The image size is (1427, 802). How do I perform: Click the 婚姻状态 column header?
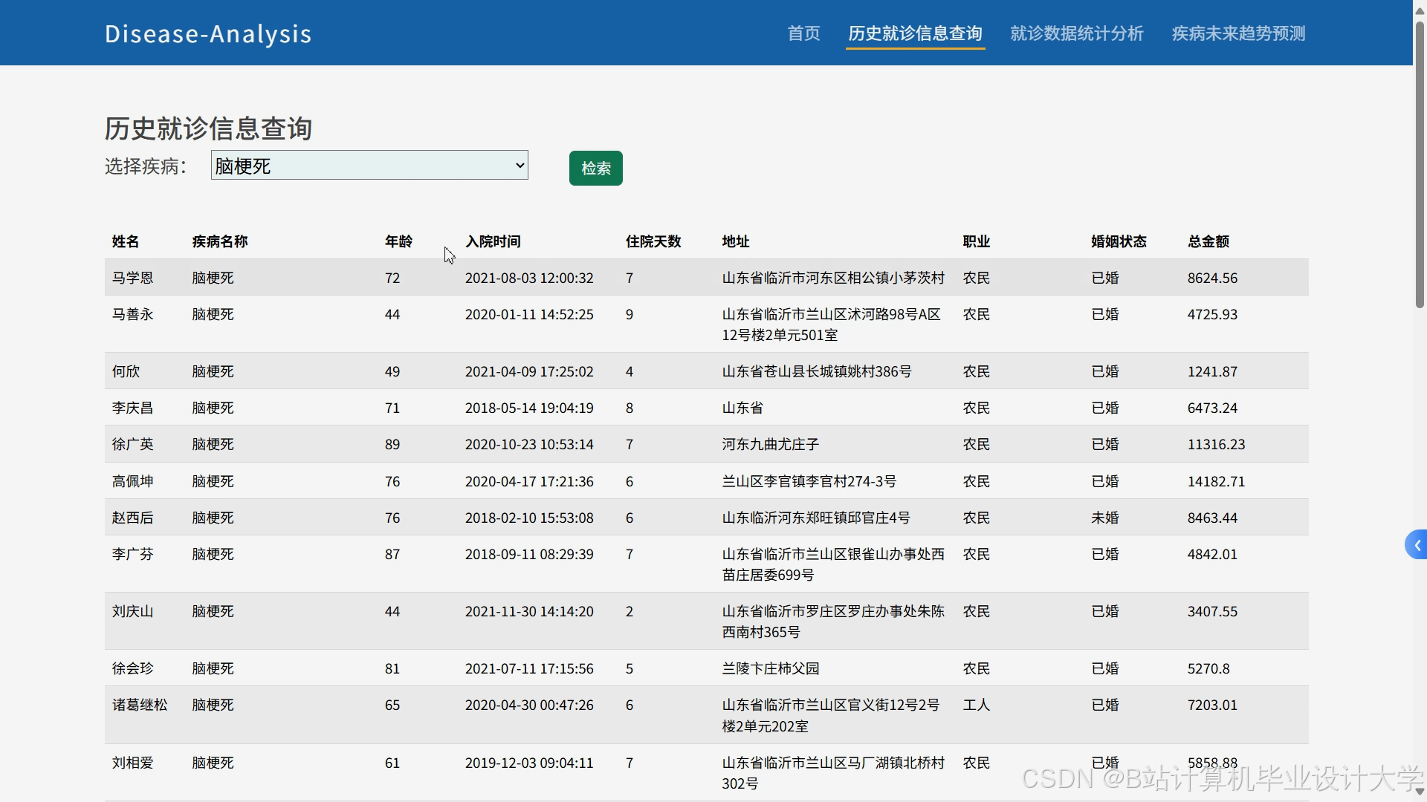click(1119, 241)
